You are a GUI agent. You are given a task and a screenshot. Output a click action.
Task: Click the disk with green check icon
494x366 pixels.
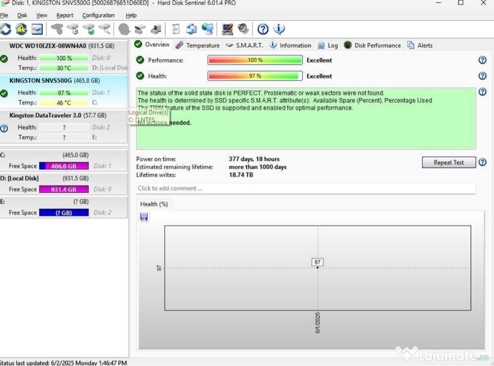point(89,29)
